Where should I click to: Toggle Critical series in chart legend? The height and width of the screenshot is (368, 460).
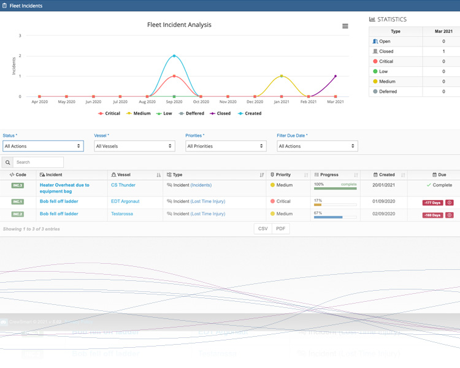109,113
